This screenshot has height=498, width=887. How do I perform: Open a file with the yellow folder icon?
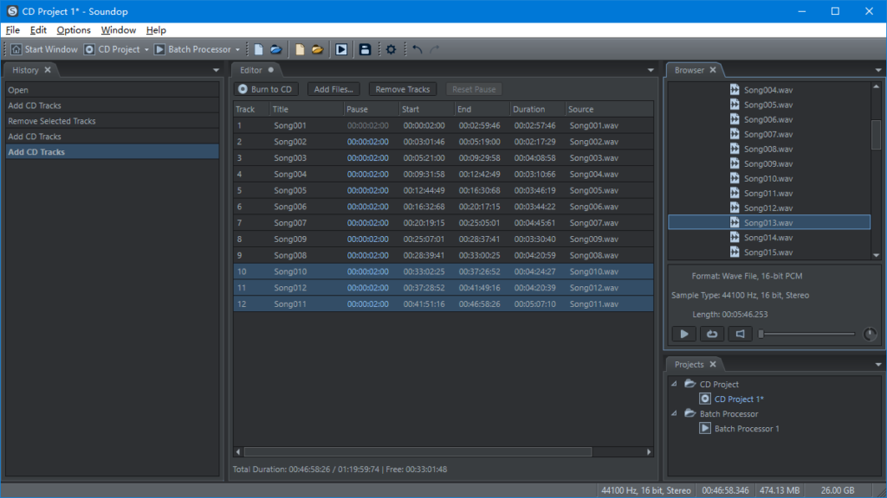(x=318, y=49)
